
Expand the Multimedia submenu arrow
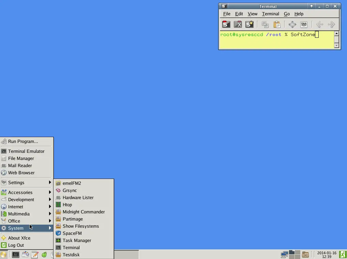[50, 214]
